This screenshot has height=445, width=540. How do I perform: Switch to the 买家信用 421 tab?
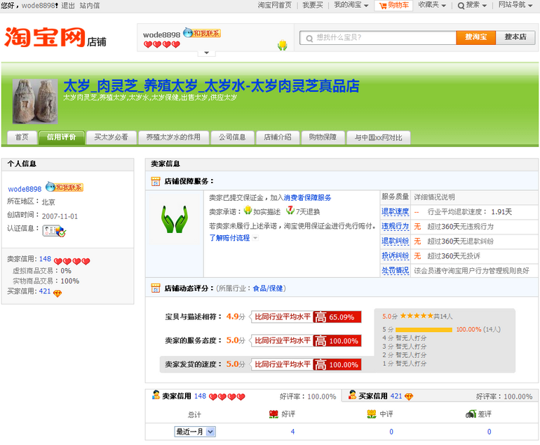pyautogui.click(x=440, y=396)
